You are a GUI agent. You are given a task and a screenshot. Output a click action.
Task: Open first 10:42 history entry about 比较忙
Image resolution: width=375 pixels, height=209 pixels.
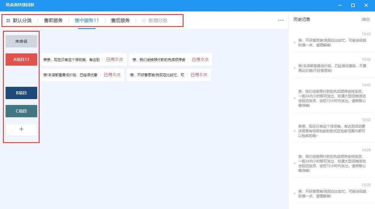click(332, 42)
